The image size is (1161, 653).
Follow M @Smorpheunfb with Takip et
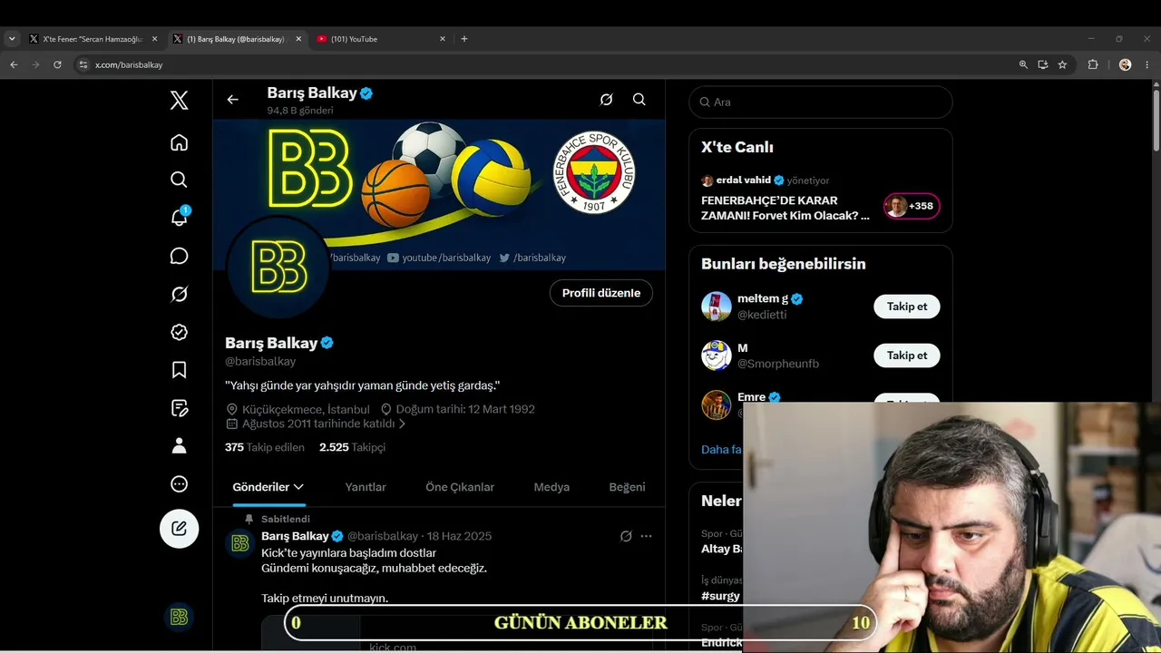[907, 356]
